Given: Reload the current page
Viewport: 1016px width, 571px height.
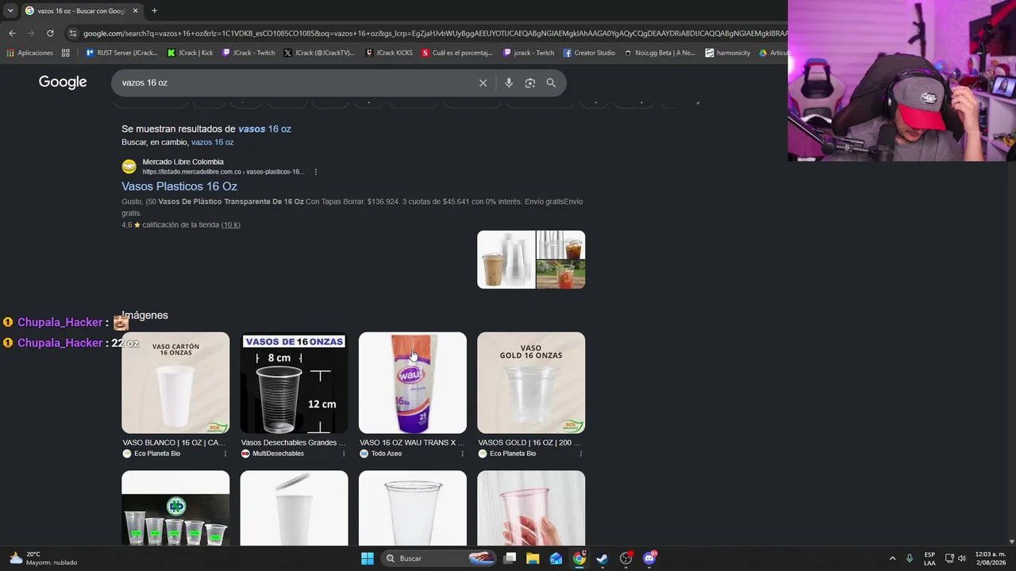Looking at the screenshot, I should click(x=50, y=33).
